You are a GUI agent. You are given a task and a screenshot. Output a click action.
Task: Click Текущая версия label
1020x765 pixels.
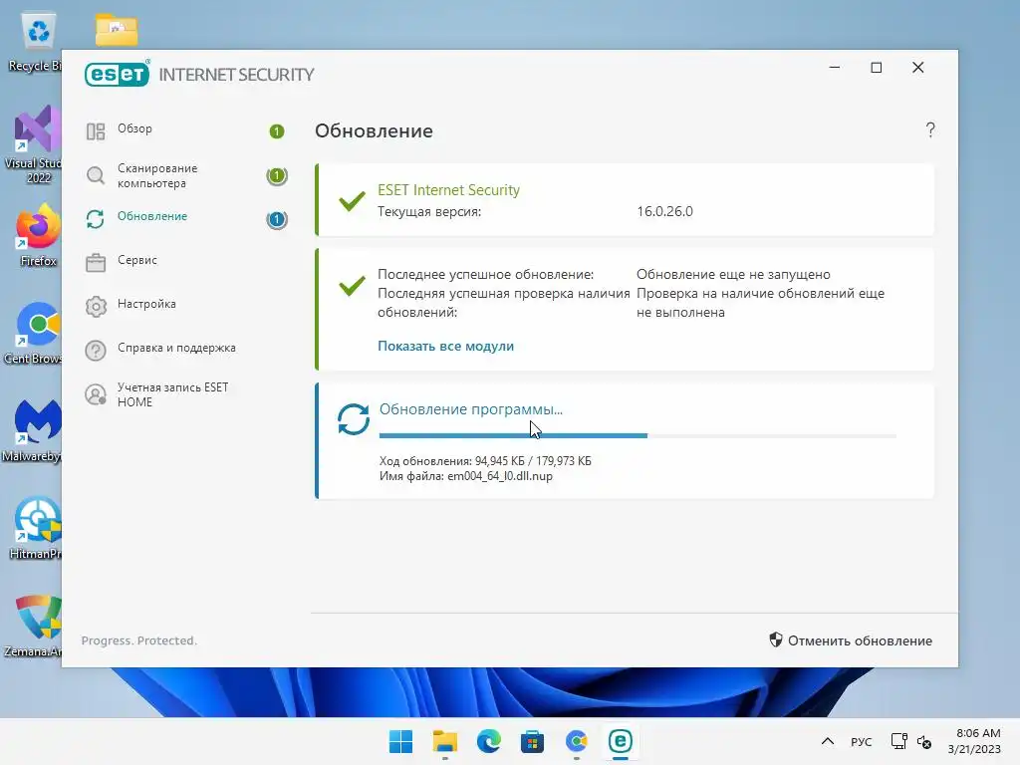pos(429,211)
